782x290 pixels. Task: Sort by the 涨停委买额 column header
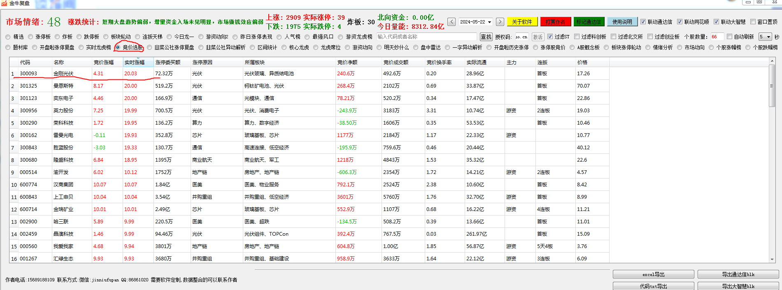pyautogui.click(x=172, y=63)
